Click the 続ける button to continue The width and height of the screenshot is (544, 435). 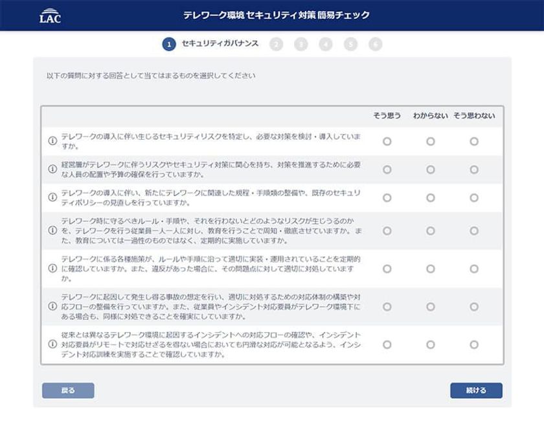[476, 390]
